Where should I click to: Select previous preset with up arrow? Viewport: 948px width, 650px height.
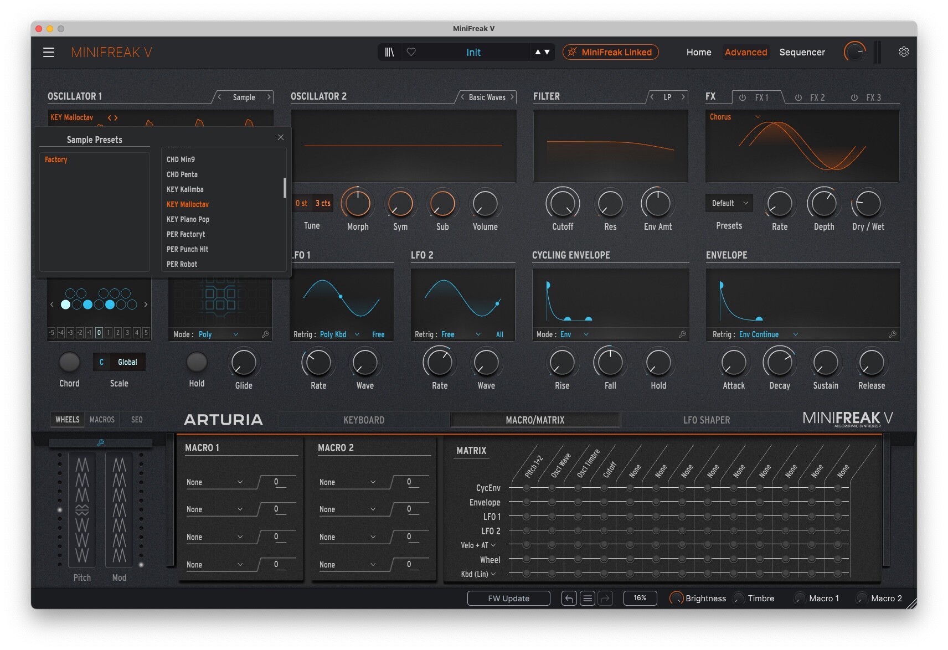tap(537, 52)
